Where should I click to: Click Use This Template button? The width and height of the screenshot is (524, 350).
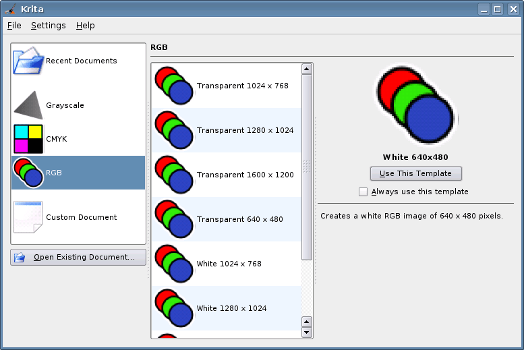[x=415, y=173]
